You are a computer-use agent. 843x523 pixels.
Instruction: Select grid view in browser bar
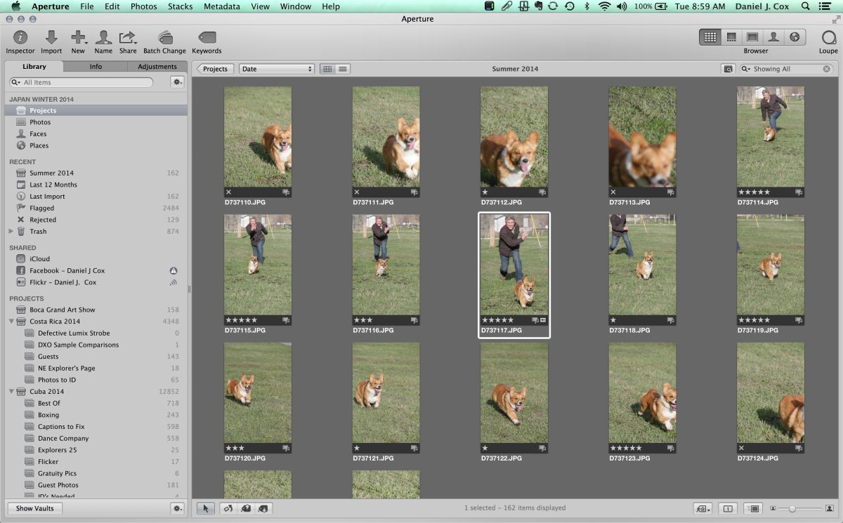(x=327, y=69)
